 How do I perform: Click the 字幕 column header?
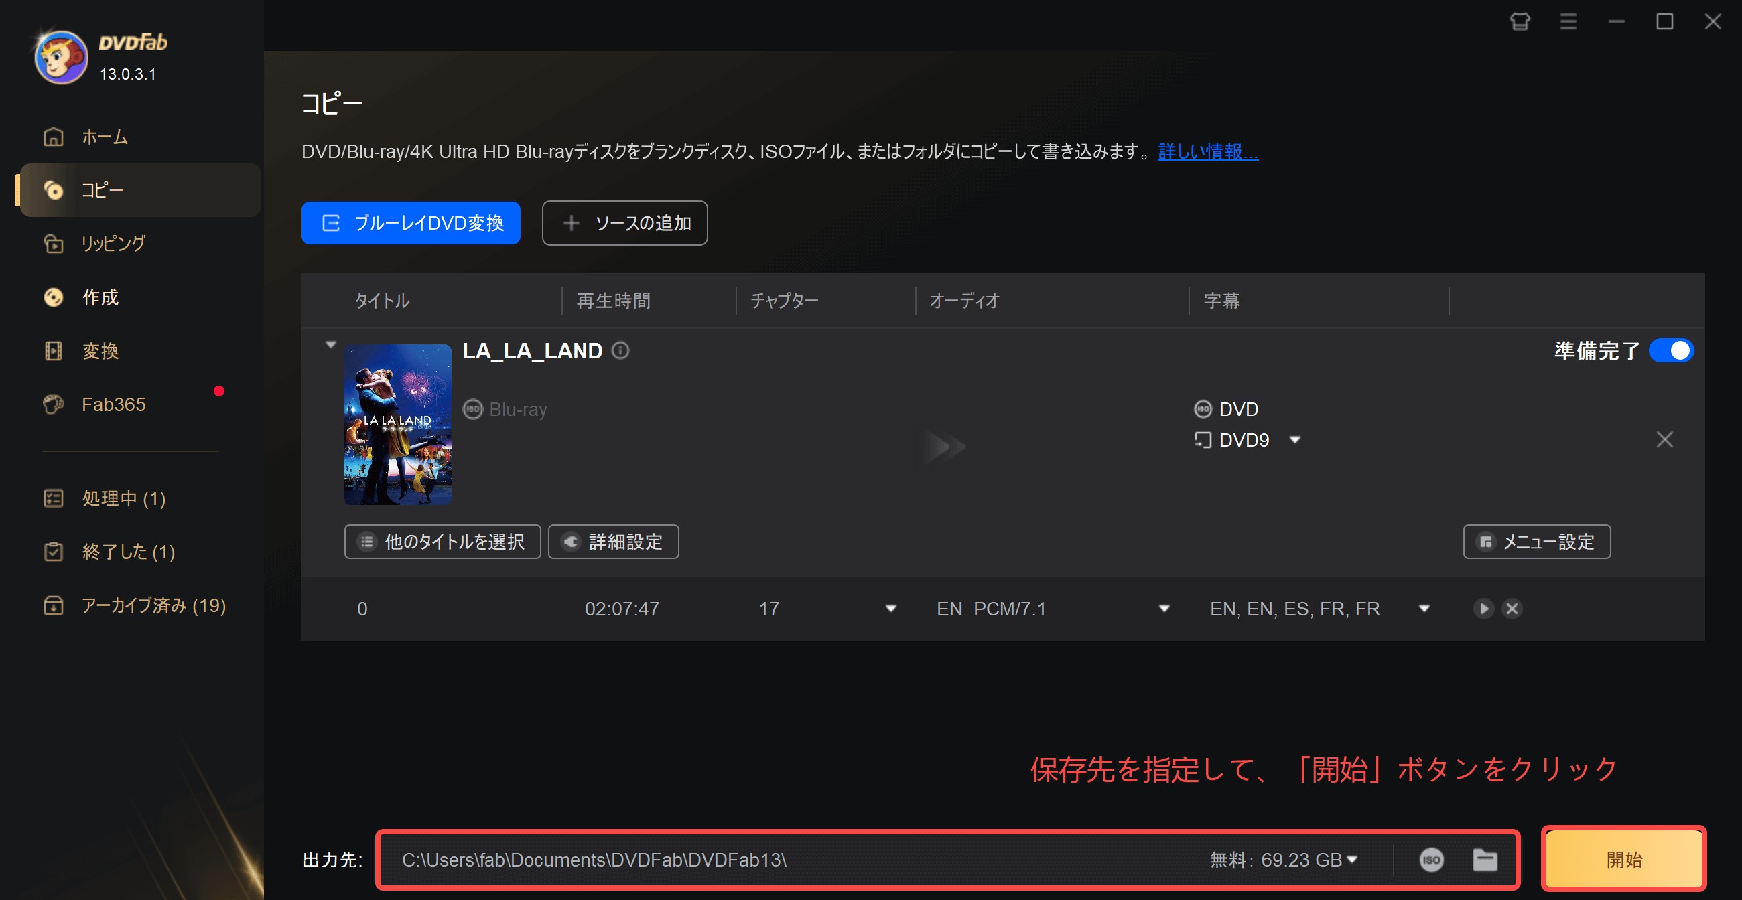pos(1222,301)
